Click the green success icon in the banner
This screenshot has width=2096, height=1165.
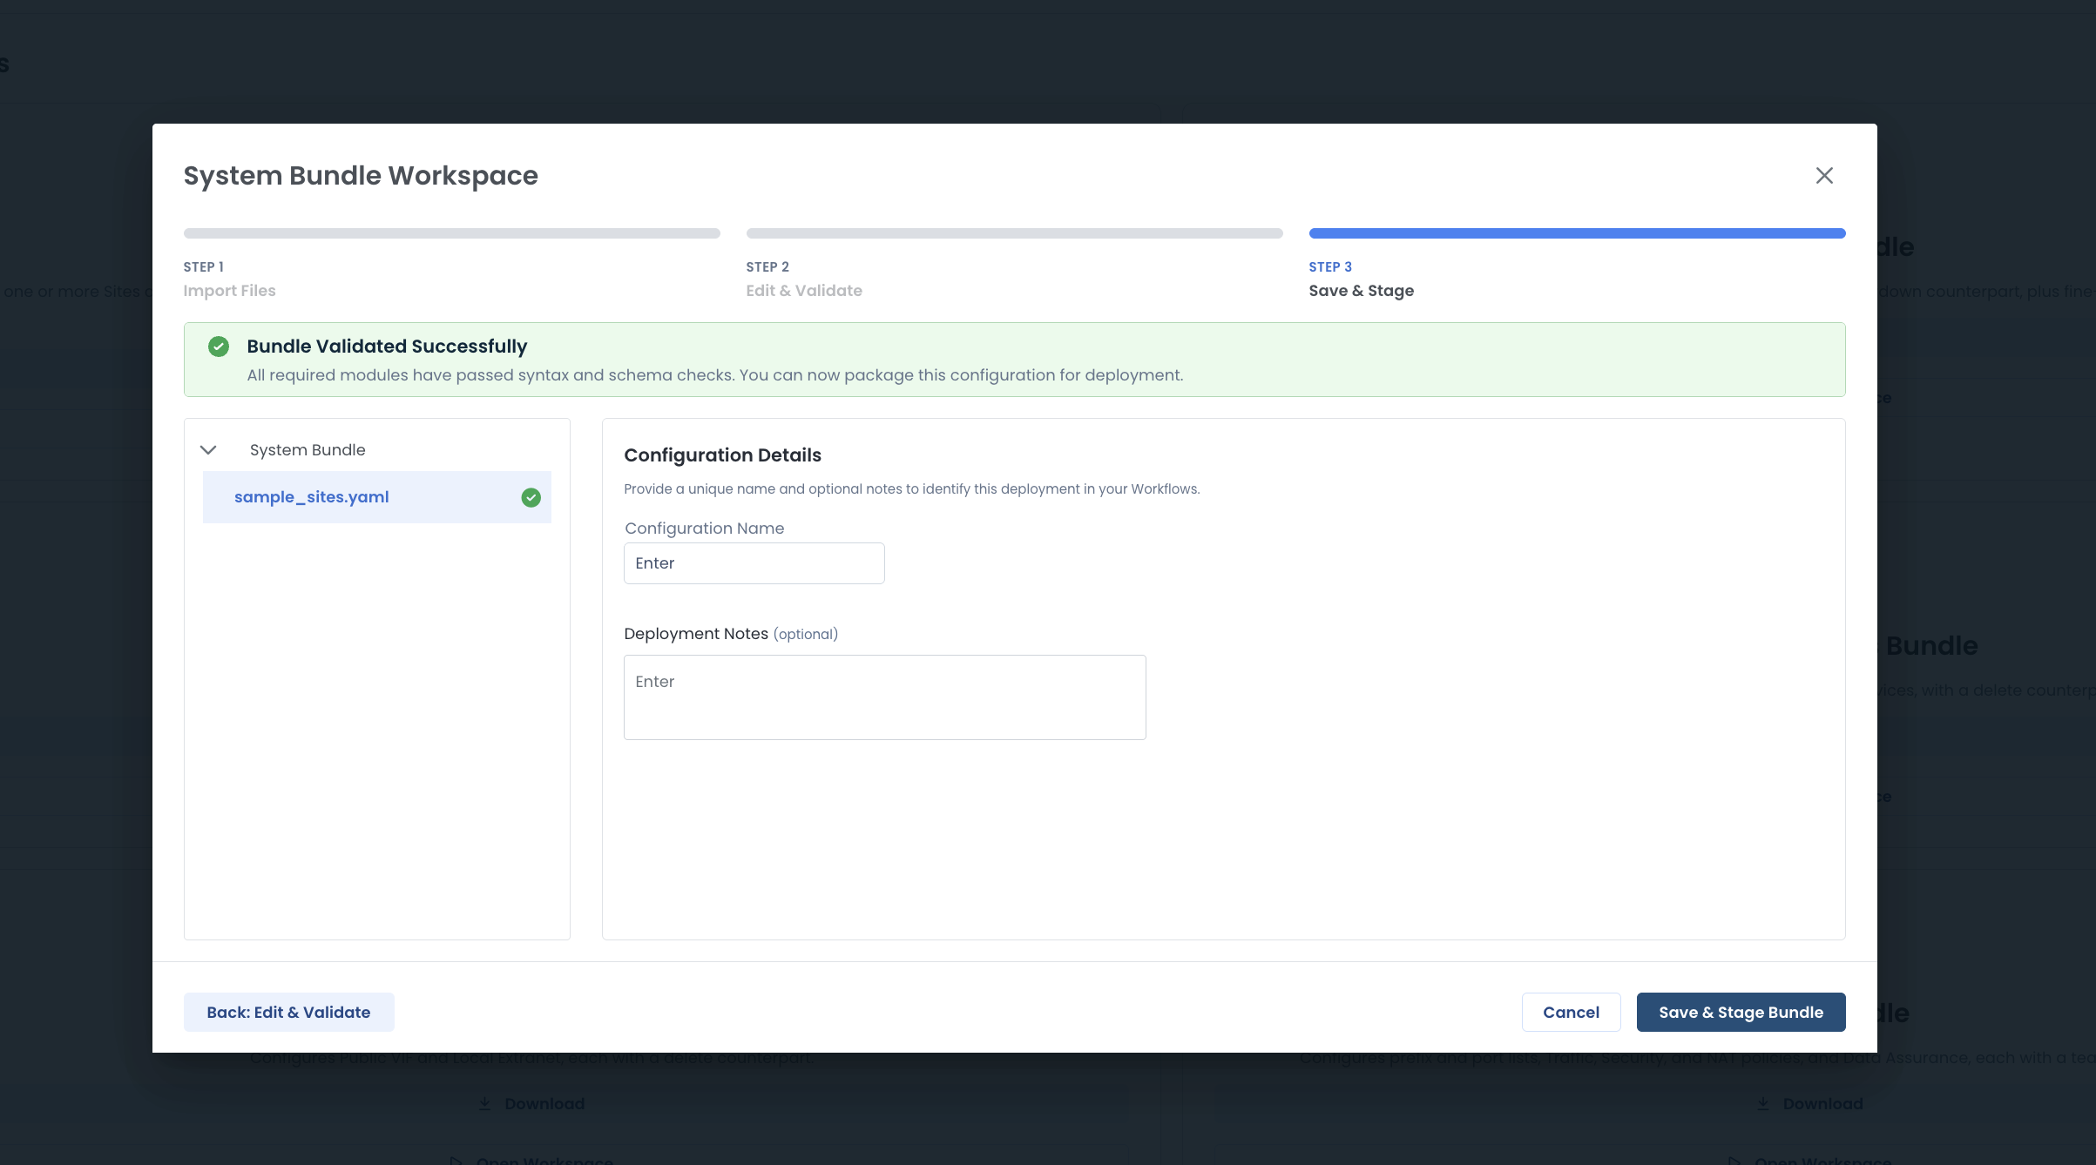[219, 347]
